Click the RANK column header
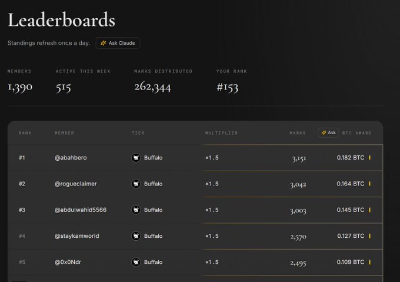Image resolution: width=400 pixels, height=282 pixels. tap(25, 133)
